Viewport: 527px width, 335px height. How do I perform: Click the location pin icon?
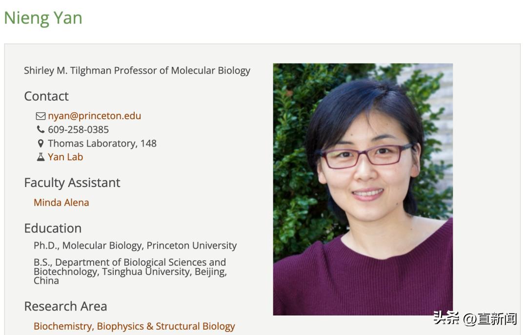41,144
